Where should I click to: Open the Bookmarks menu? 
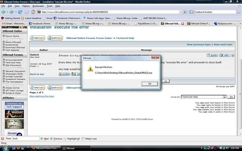click(38, 6)
